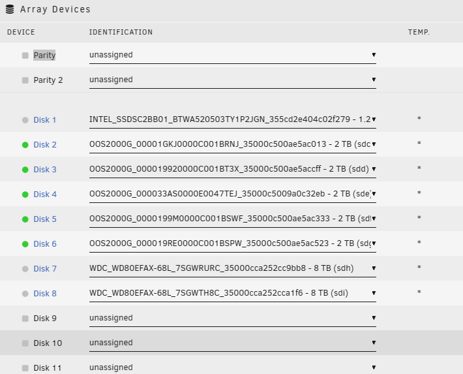Open the Disk 6 link
The height and width of the screenshot is (374, 463).
point(45,244)
